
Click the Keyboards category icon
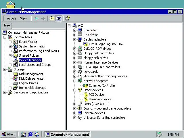[x=80, y=72]
